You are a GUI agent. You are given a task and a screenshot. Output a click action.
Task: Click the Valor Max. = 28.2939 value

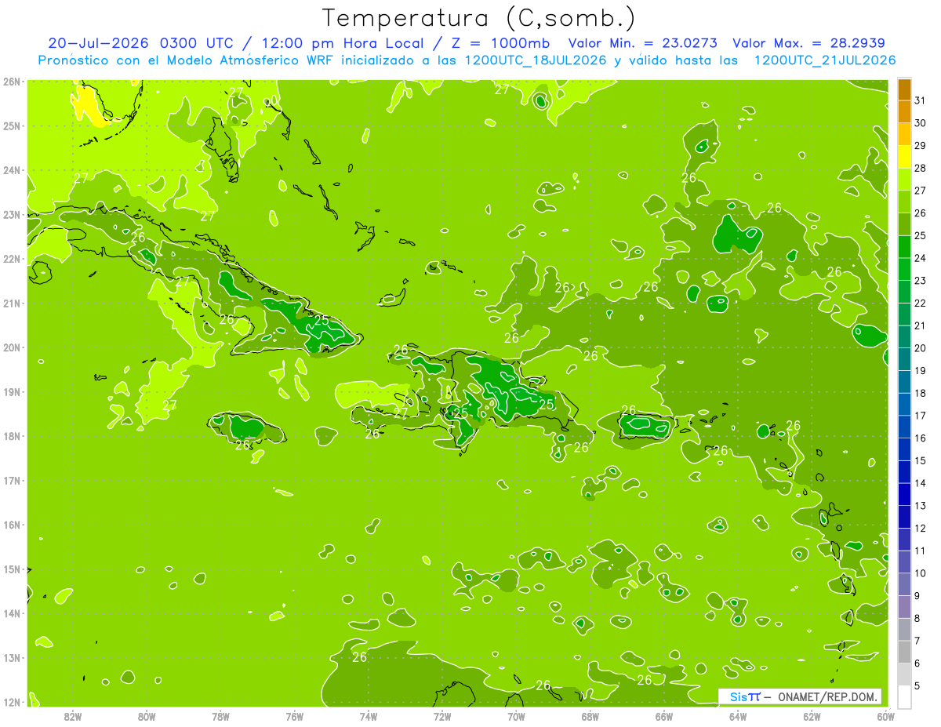pyautogui.click(x=809, y=43)
